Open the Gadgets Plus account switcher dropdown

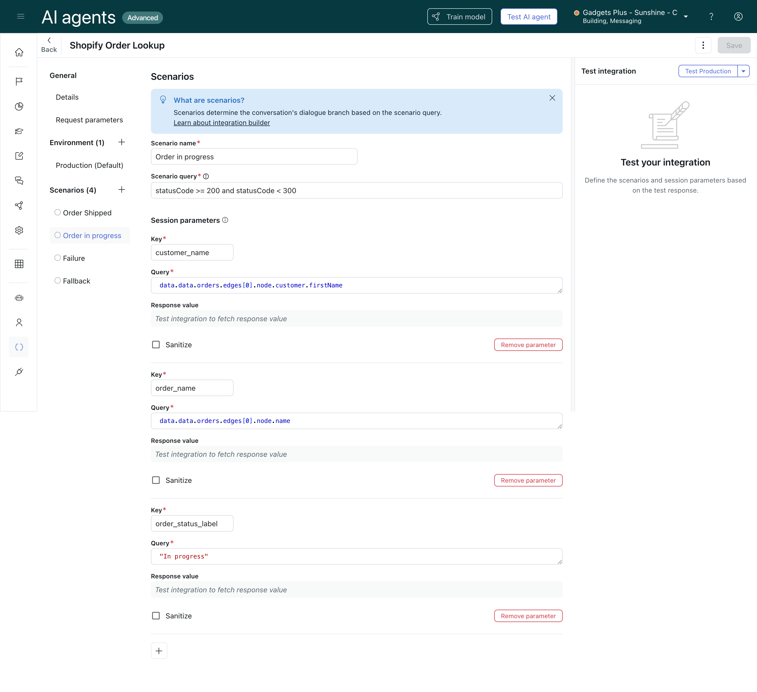(x=686, y=17)
